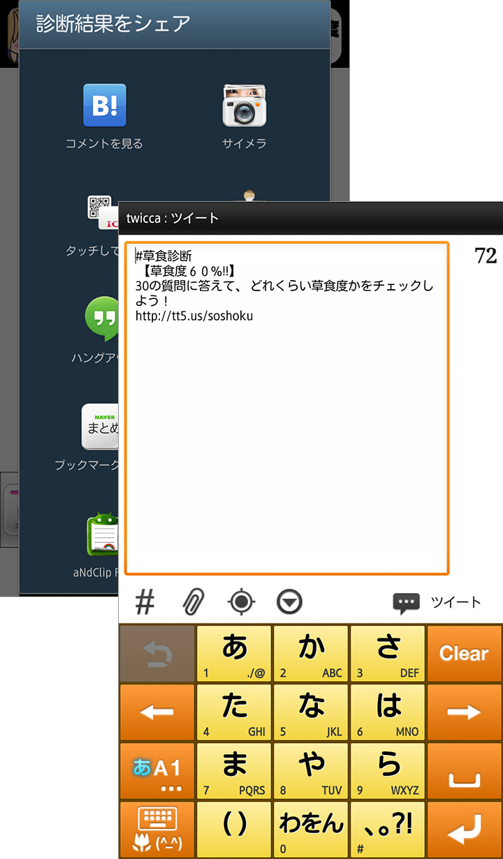Toggle input mode with あA1 key
503x859 pixels.
[157, 772]
